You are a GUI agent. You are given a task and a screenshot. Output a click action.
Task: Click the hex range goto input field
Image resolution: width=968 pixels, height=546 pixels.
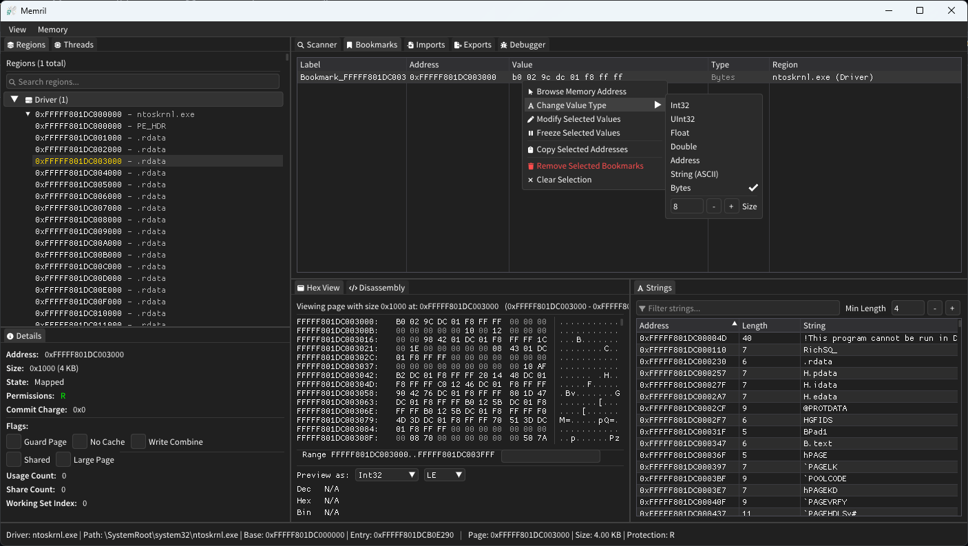coord(550,456)
